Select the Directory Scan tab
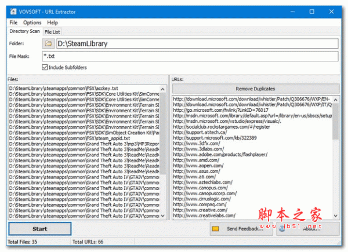 coord(25,31)
